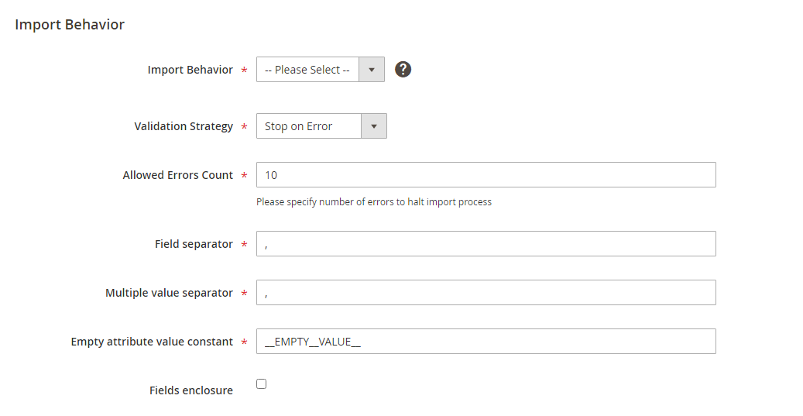
Task: Click the arrow on Import Behavior select
Action: coord(372,70)
